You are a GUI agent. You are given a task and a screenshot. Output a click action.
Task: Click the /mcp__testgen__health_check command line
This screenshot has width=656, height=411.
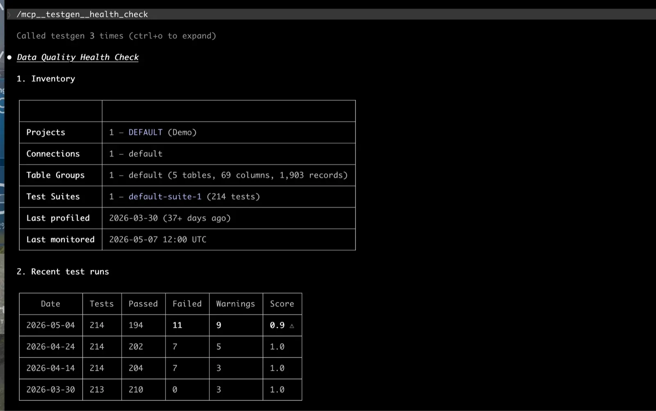tap(331, 14)
